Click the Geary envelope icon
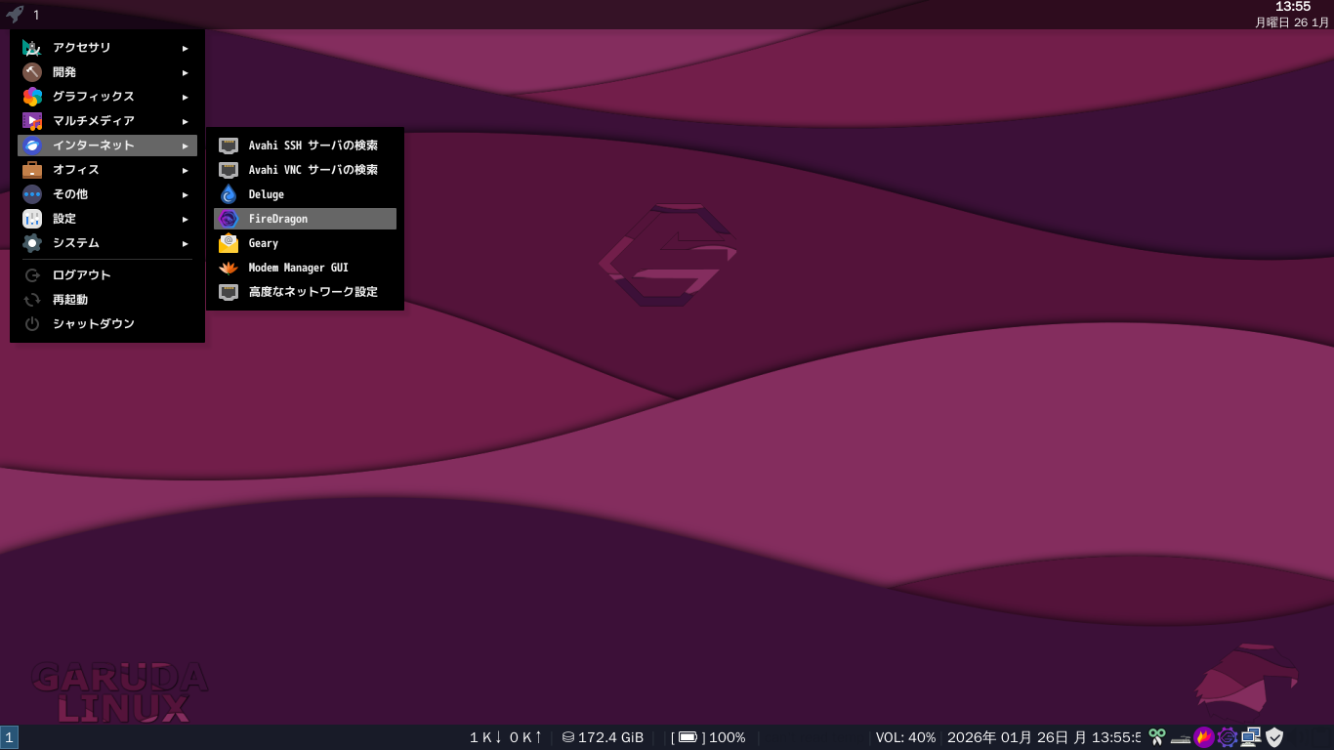The width and height of the screenshot is (1334, 750). [x=229, y=243]
